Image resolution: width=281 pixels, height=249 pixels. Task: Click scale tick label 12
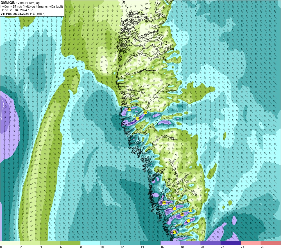[x=122, y=247]
